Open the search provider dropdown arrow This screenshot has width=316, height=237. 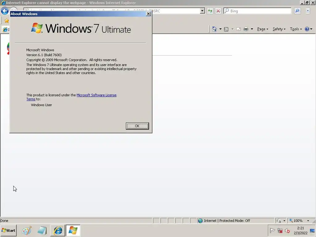tap(308, 11)
